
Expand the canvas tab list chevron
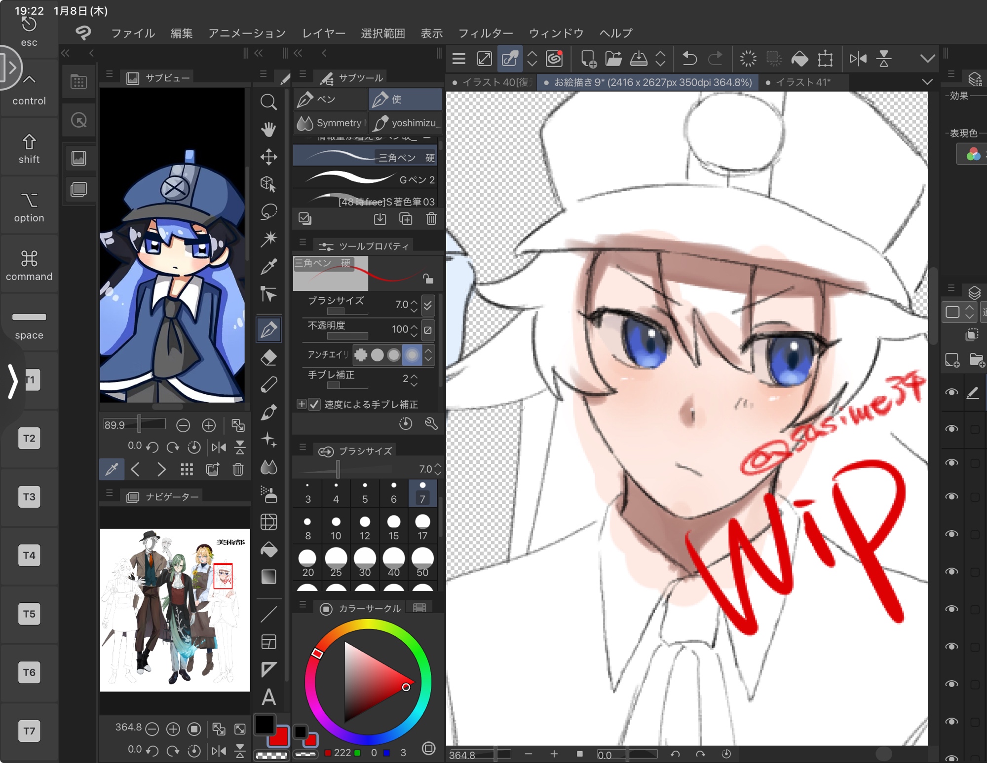927,82
